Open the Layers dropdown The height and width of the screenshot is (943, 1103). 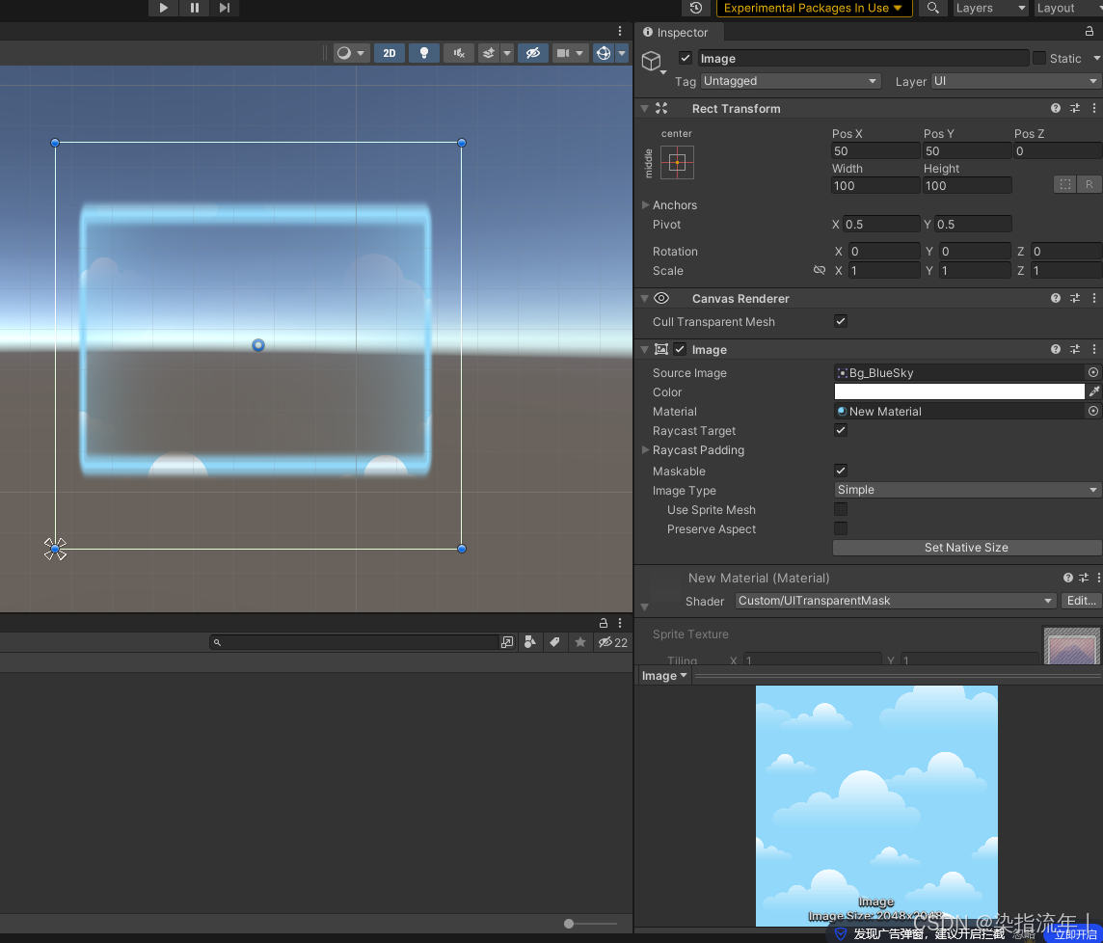pyautogui.click(x=991, y=8)
